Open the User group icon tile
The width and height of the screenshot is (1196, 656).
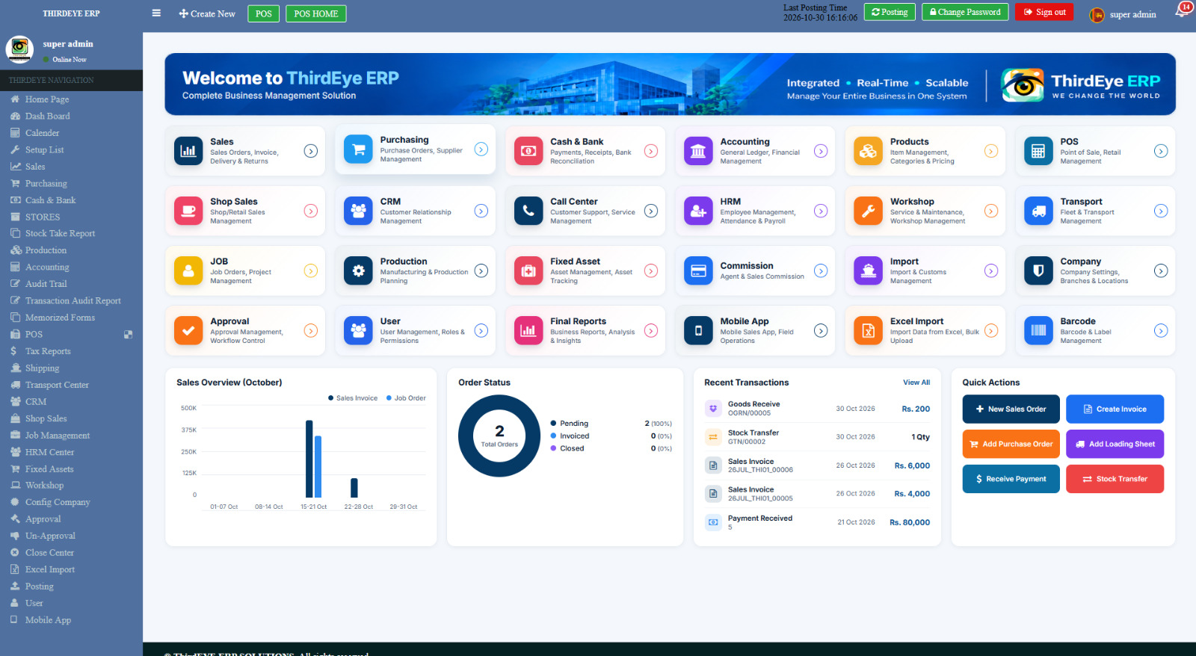[x=358, y=330]
